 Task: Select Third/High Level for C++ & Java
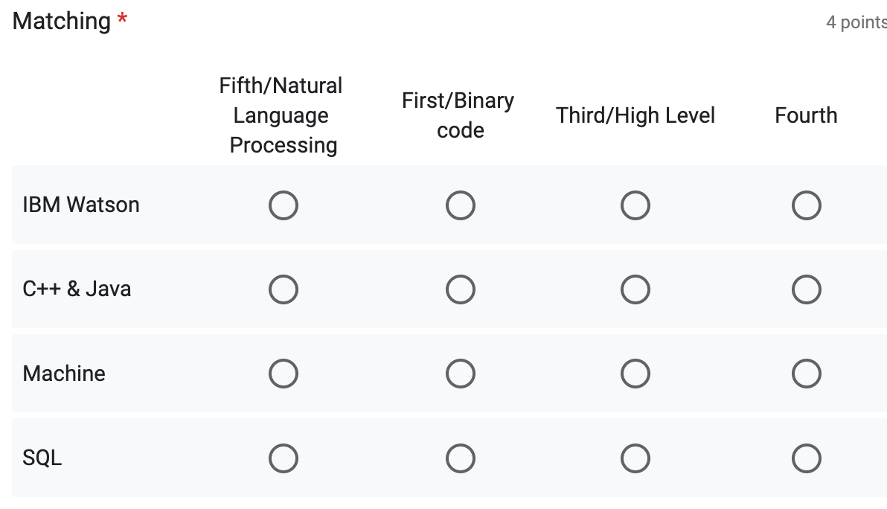pyautogui.click(x=635, y=289)
